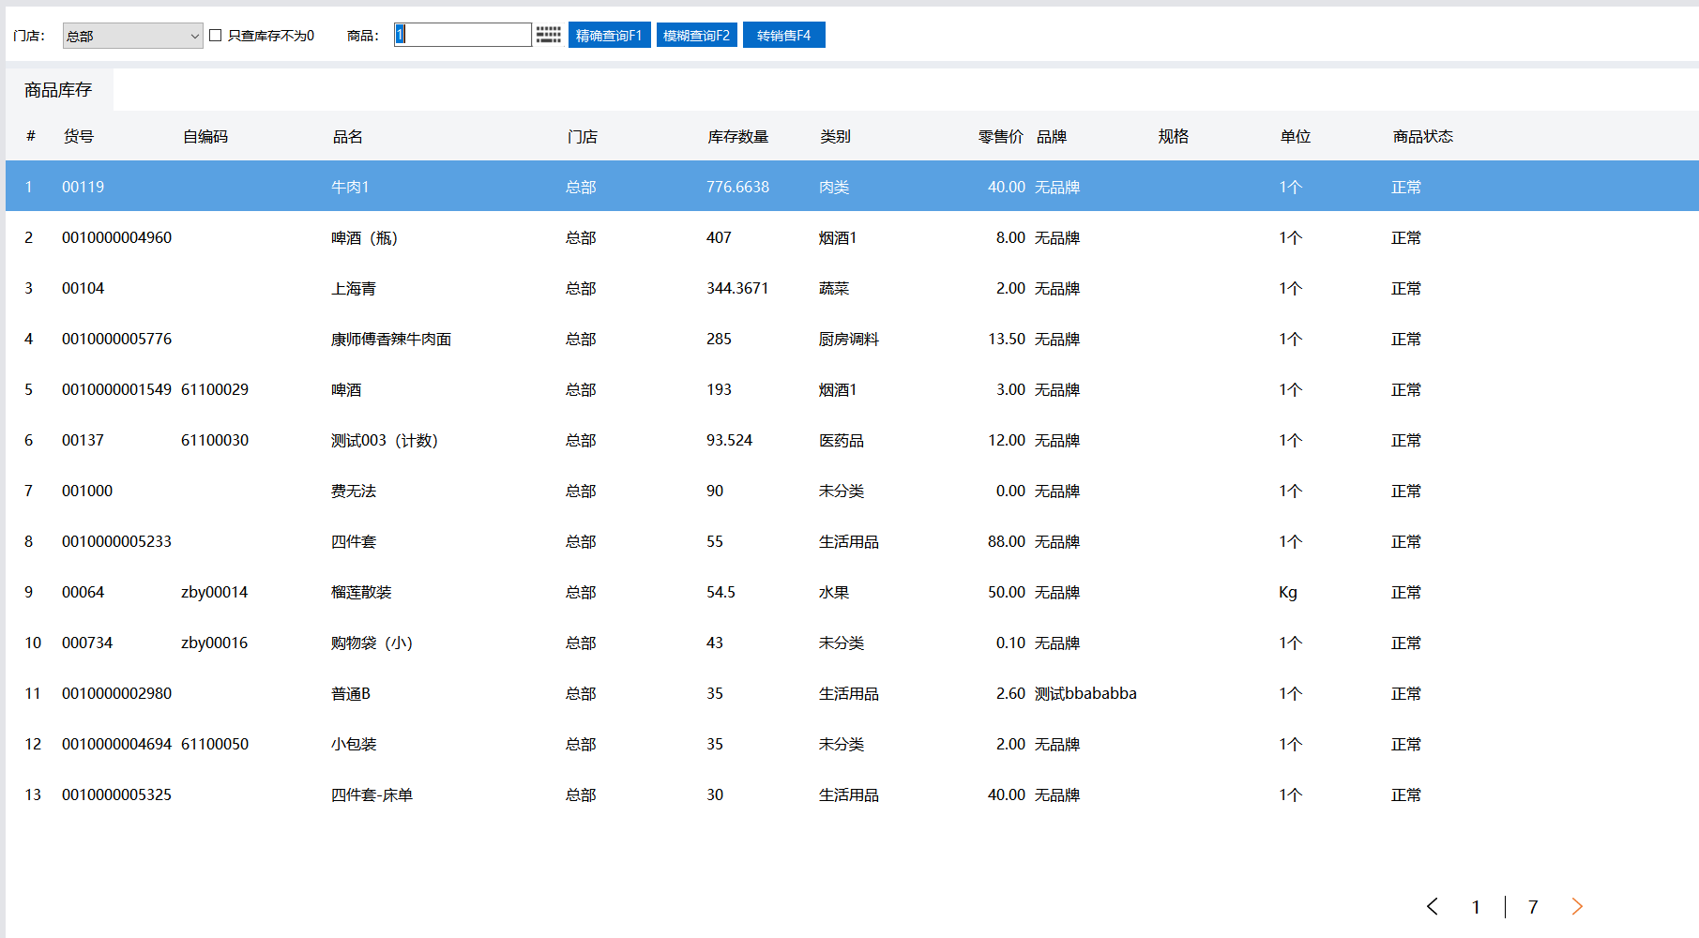Click the 精确查询F1 button

(609, 35)
